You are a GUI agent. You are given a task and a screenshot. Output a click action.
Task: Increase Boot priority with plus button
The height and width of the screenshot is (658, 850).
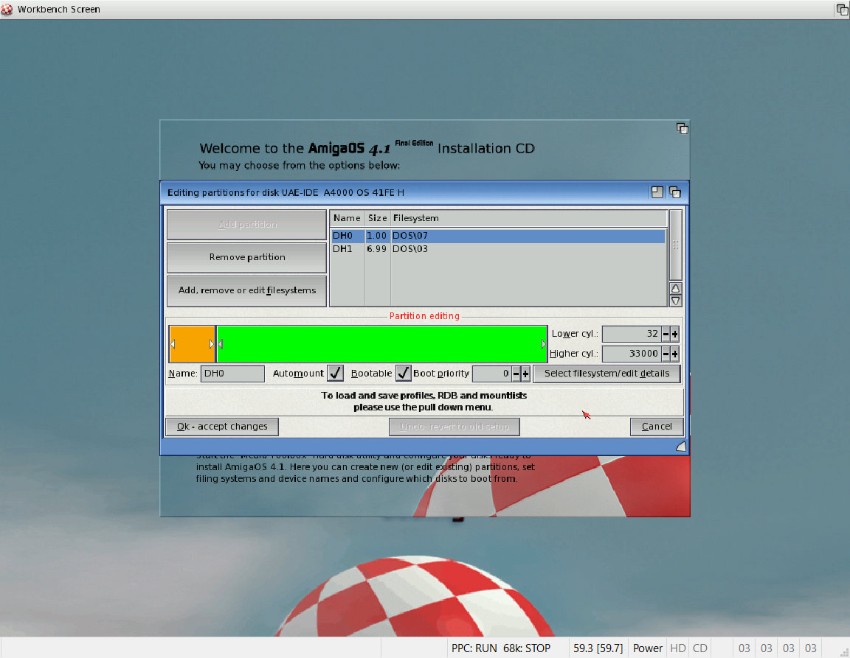click(525, 373)
